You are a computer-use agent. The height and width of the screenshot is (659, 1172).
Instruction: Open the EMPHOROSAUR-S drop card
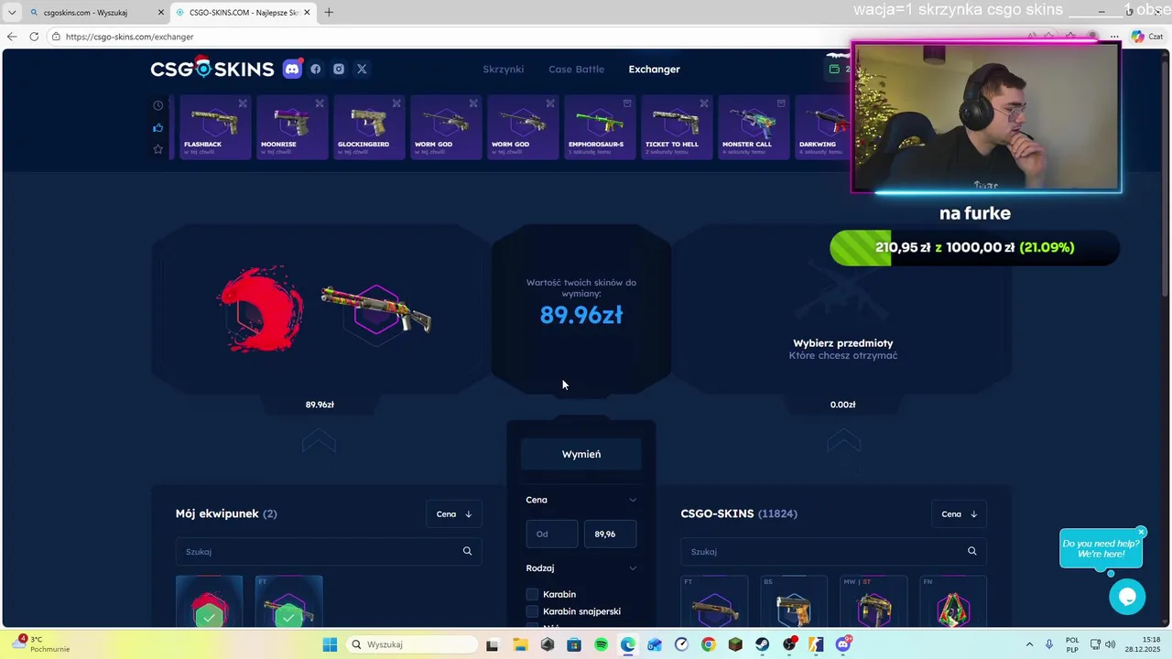600,127
